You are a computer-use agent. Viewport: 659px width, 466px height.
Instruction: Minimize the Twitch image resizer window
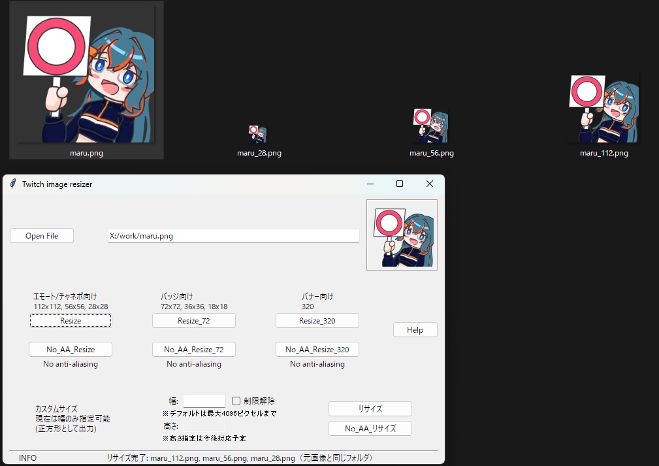click(370, 184)
